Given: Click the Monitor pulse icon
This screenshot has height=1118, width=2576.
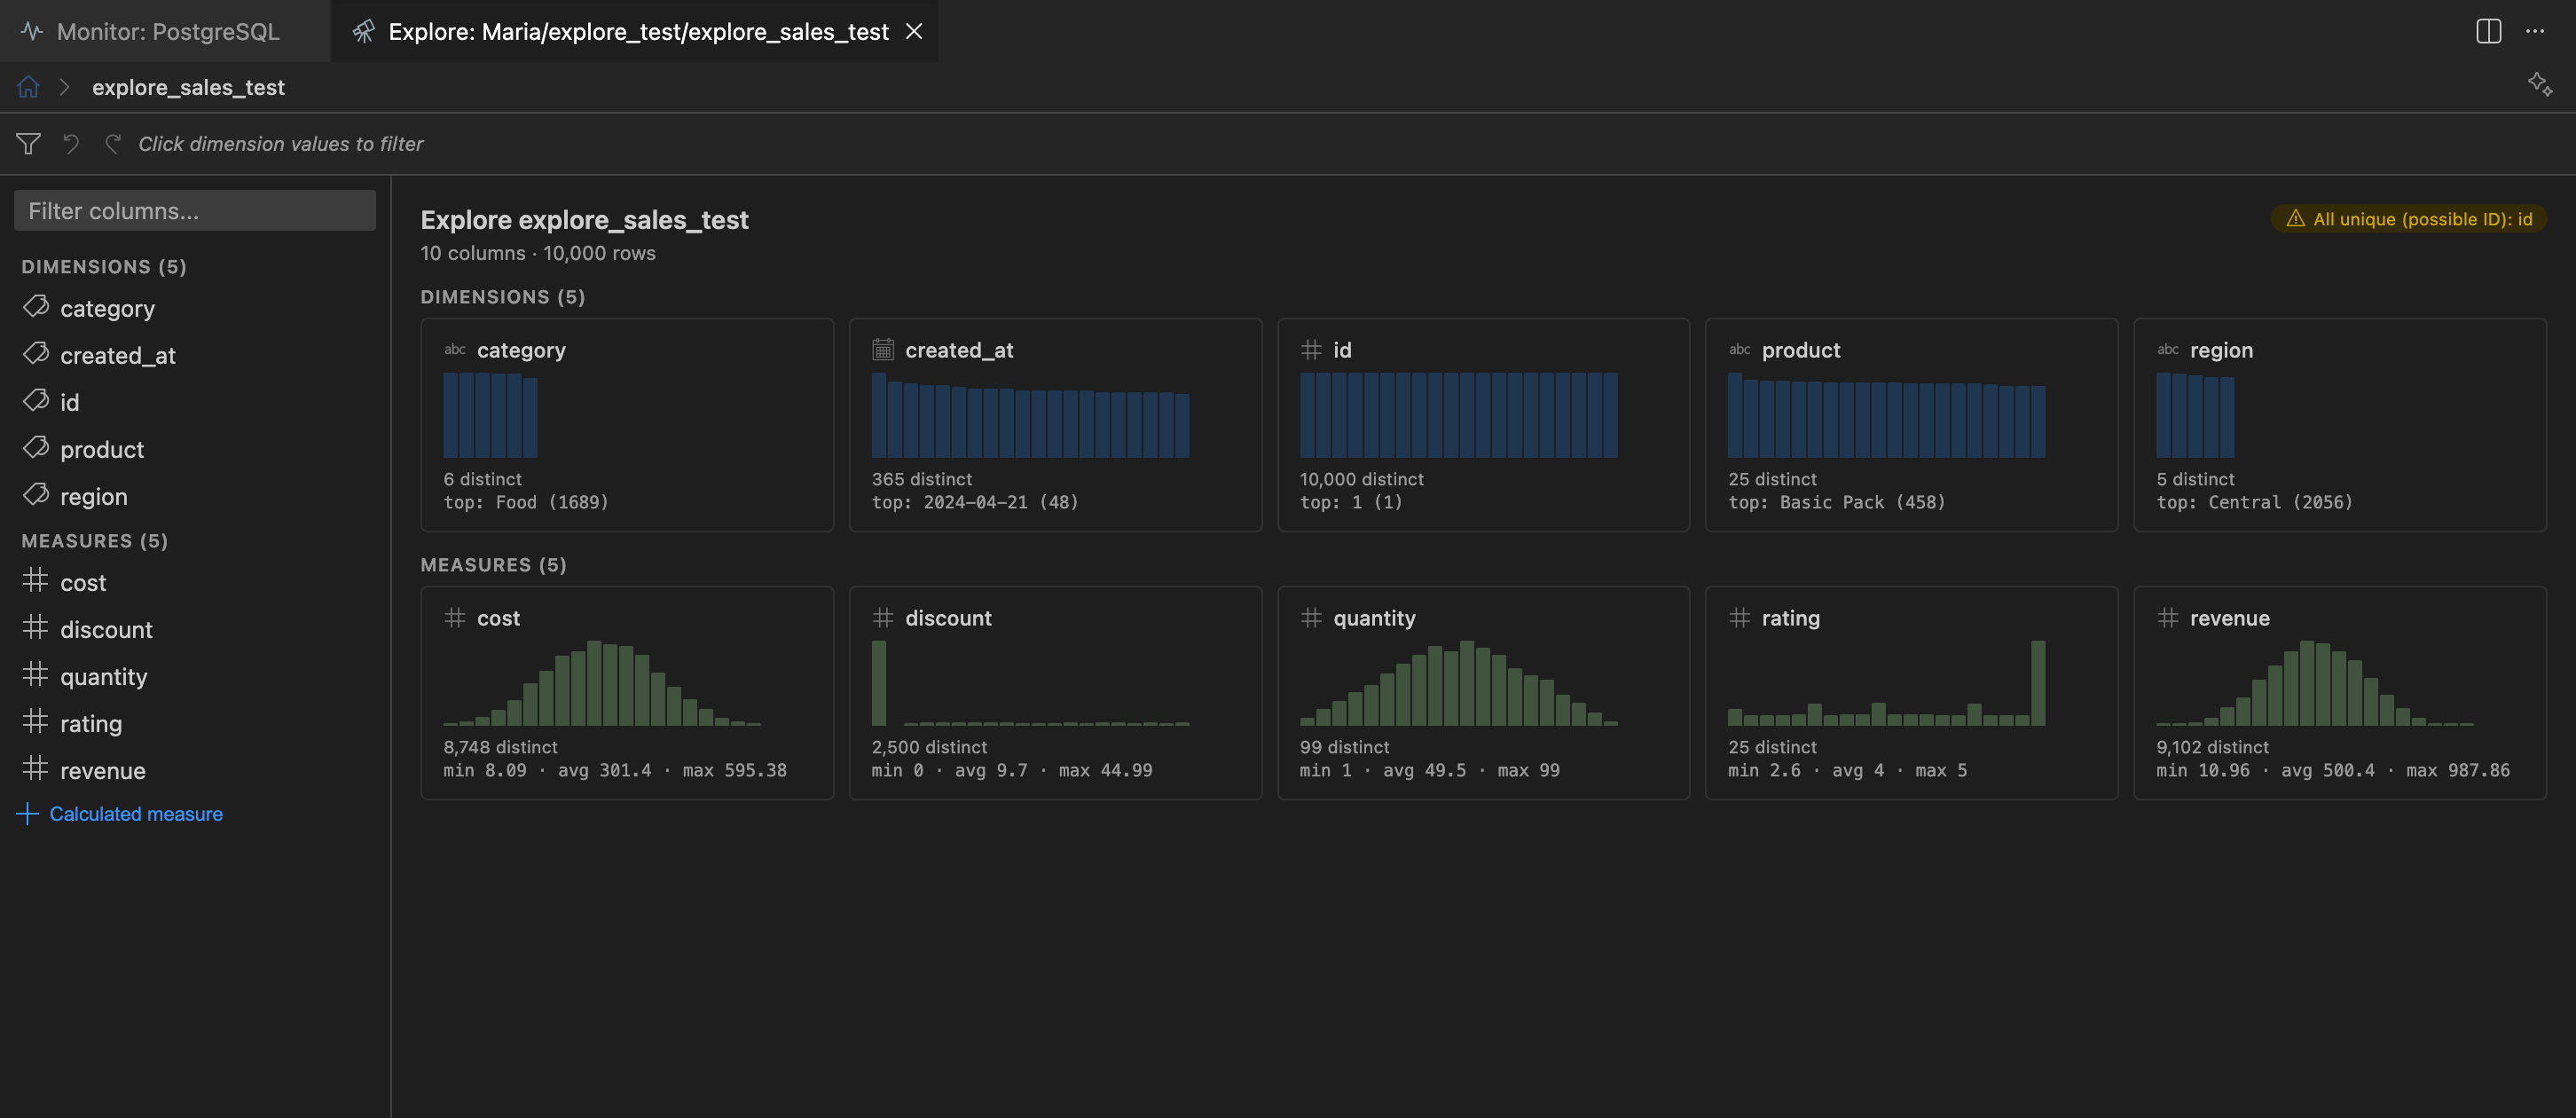Looking at the screenshot, I should point(32,31).
